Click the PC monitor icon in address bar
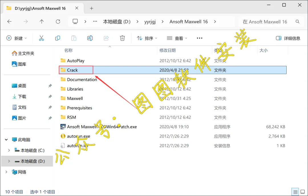The image size is (308, 196). (75, 21)
